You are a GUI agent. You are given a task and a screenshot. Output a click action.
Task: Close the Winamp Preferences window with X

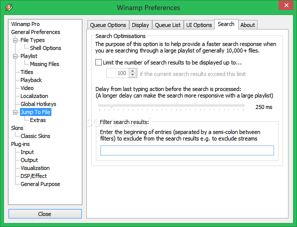286,5
